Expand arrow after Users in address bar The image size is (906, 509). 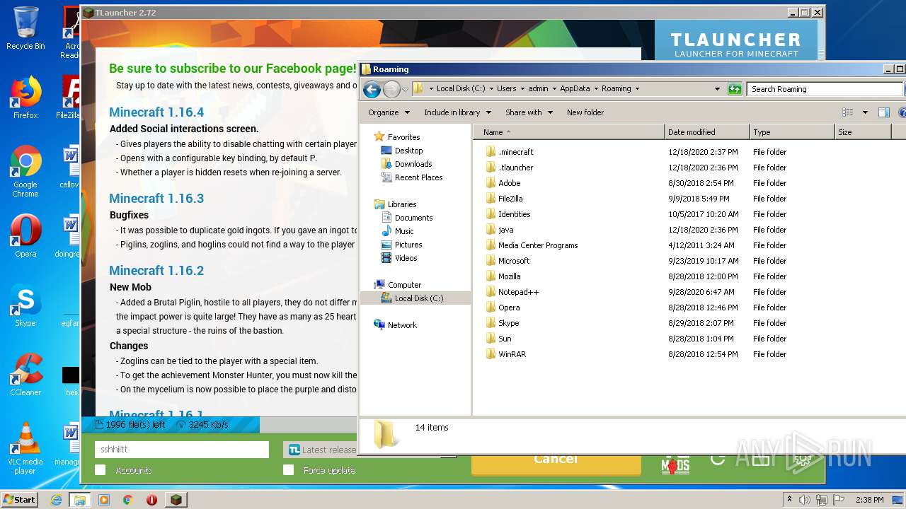pyautogui.click(x=522, y=89)
